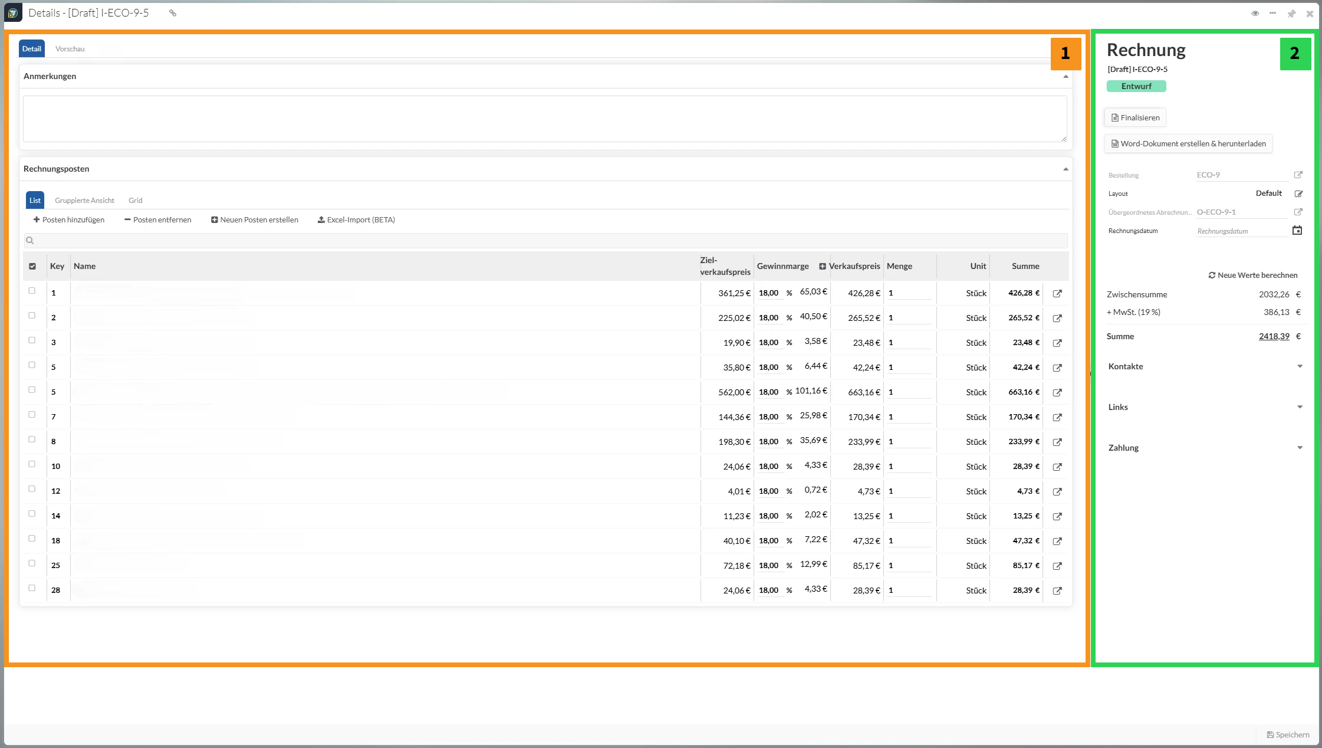Pin the details window

pyautogui.click(x=1291, y=14)
